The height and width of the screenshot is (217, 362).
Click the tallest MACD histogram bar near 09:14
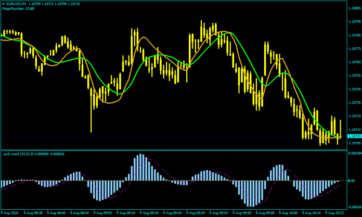pos(140,167)
